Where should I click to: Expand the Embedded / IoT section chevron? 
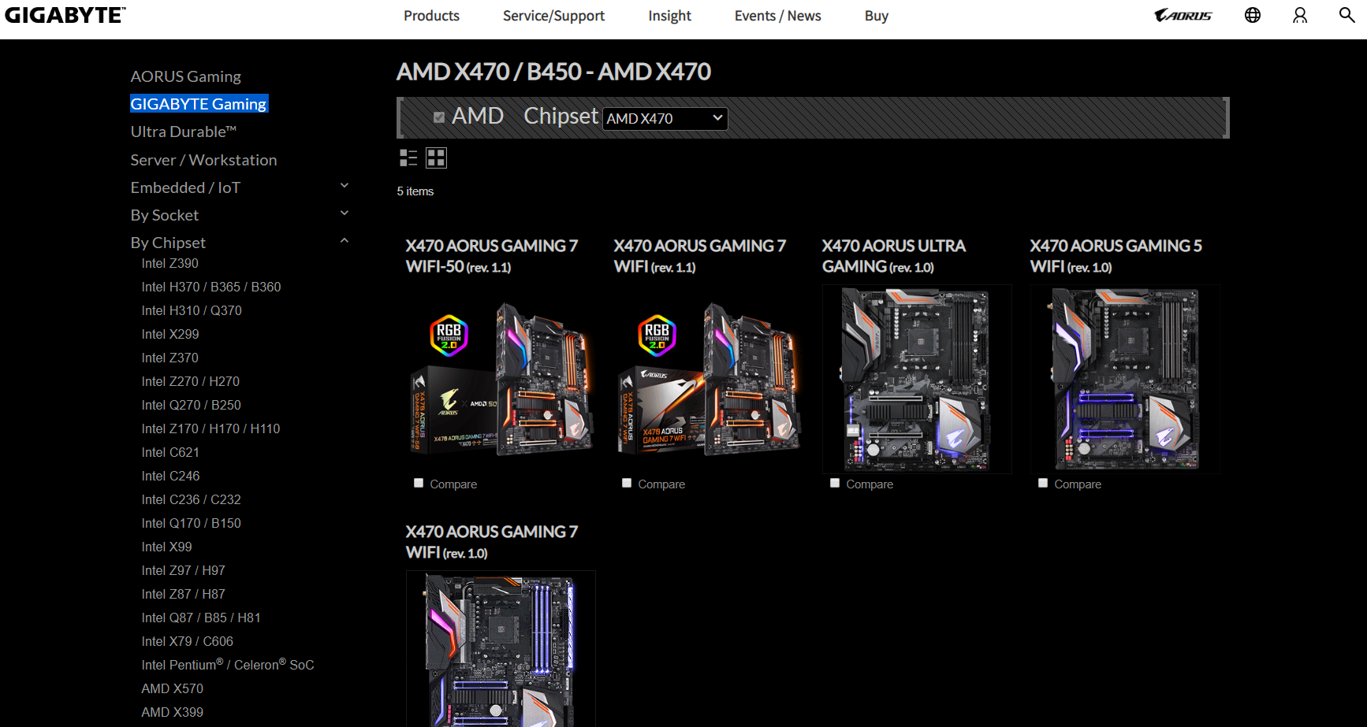345,186
